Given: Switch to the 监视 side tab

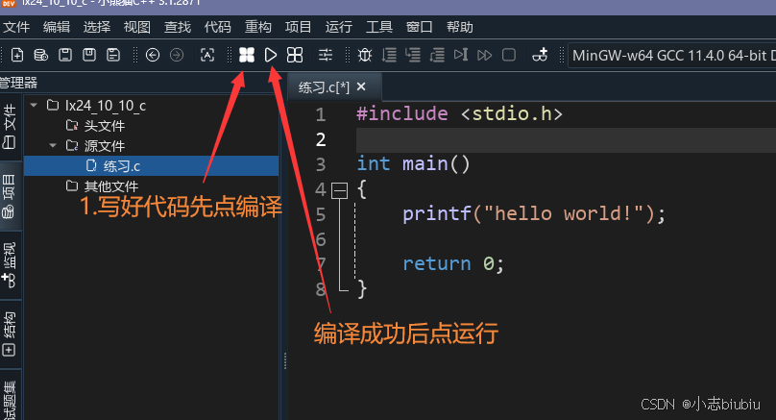Looking at the screenshot, I should 10,266.
